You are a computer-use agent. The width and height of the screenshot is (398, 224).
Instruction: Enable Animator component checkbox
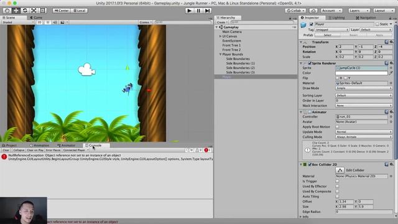(310, 112)
